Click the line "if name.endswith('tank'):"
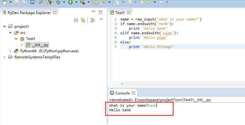The image size is (245, 125). point(147,24)
